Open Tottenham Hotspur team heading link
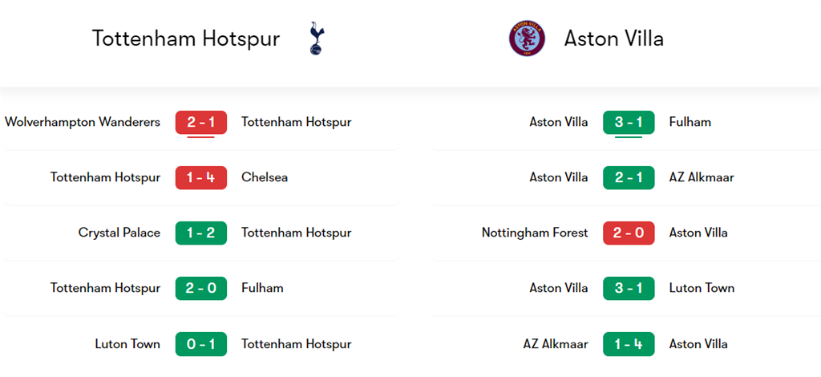Viewport: 821px width, 377px height. 186,39
